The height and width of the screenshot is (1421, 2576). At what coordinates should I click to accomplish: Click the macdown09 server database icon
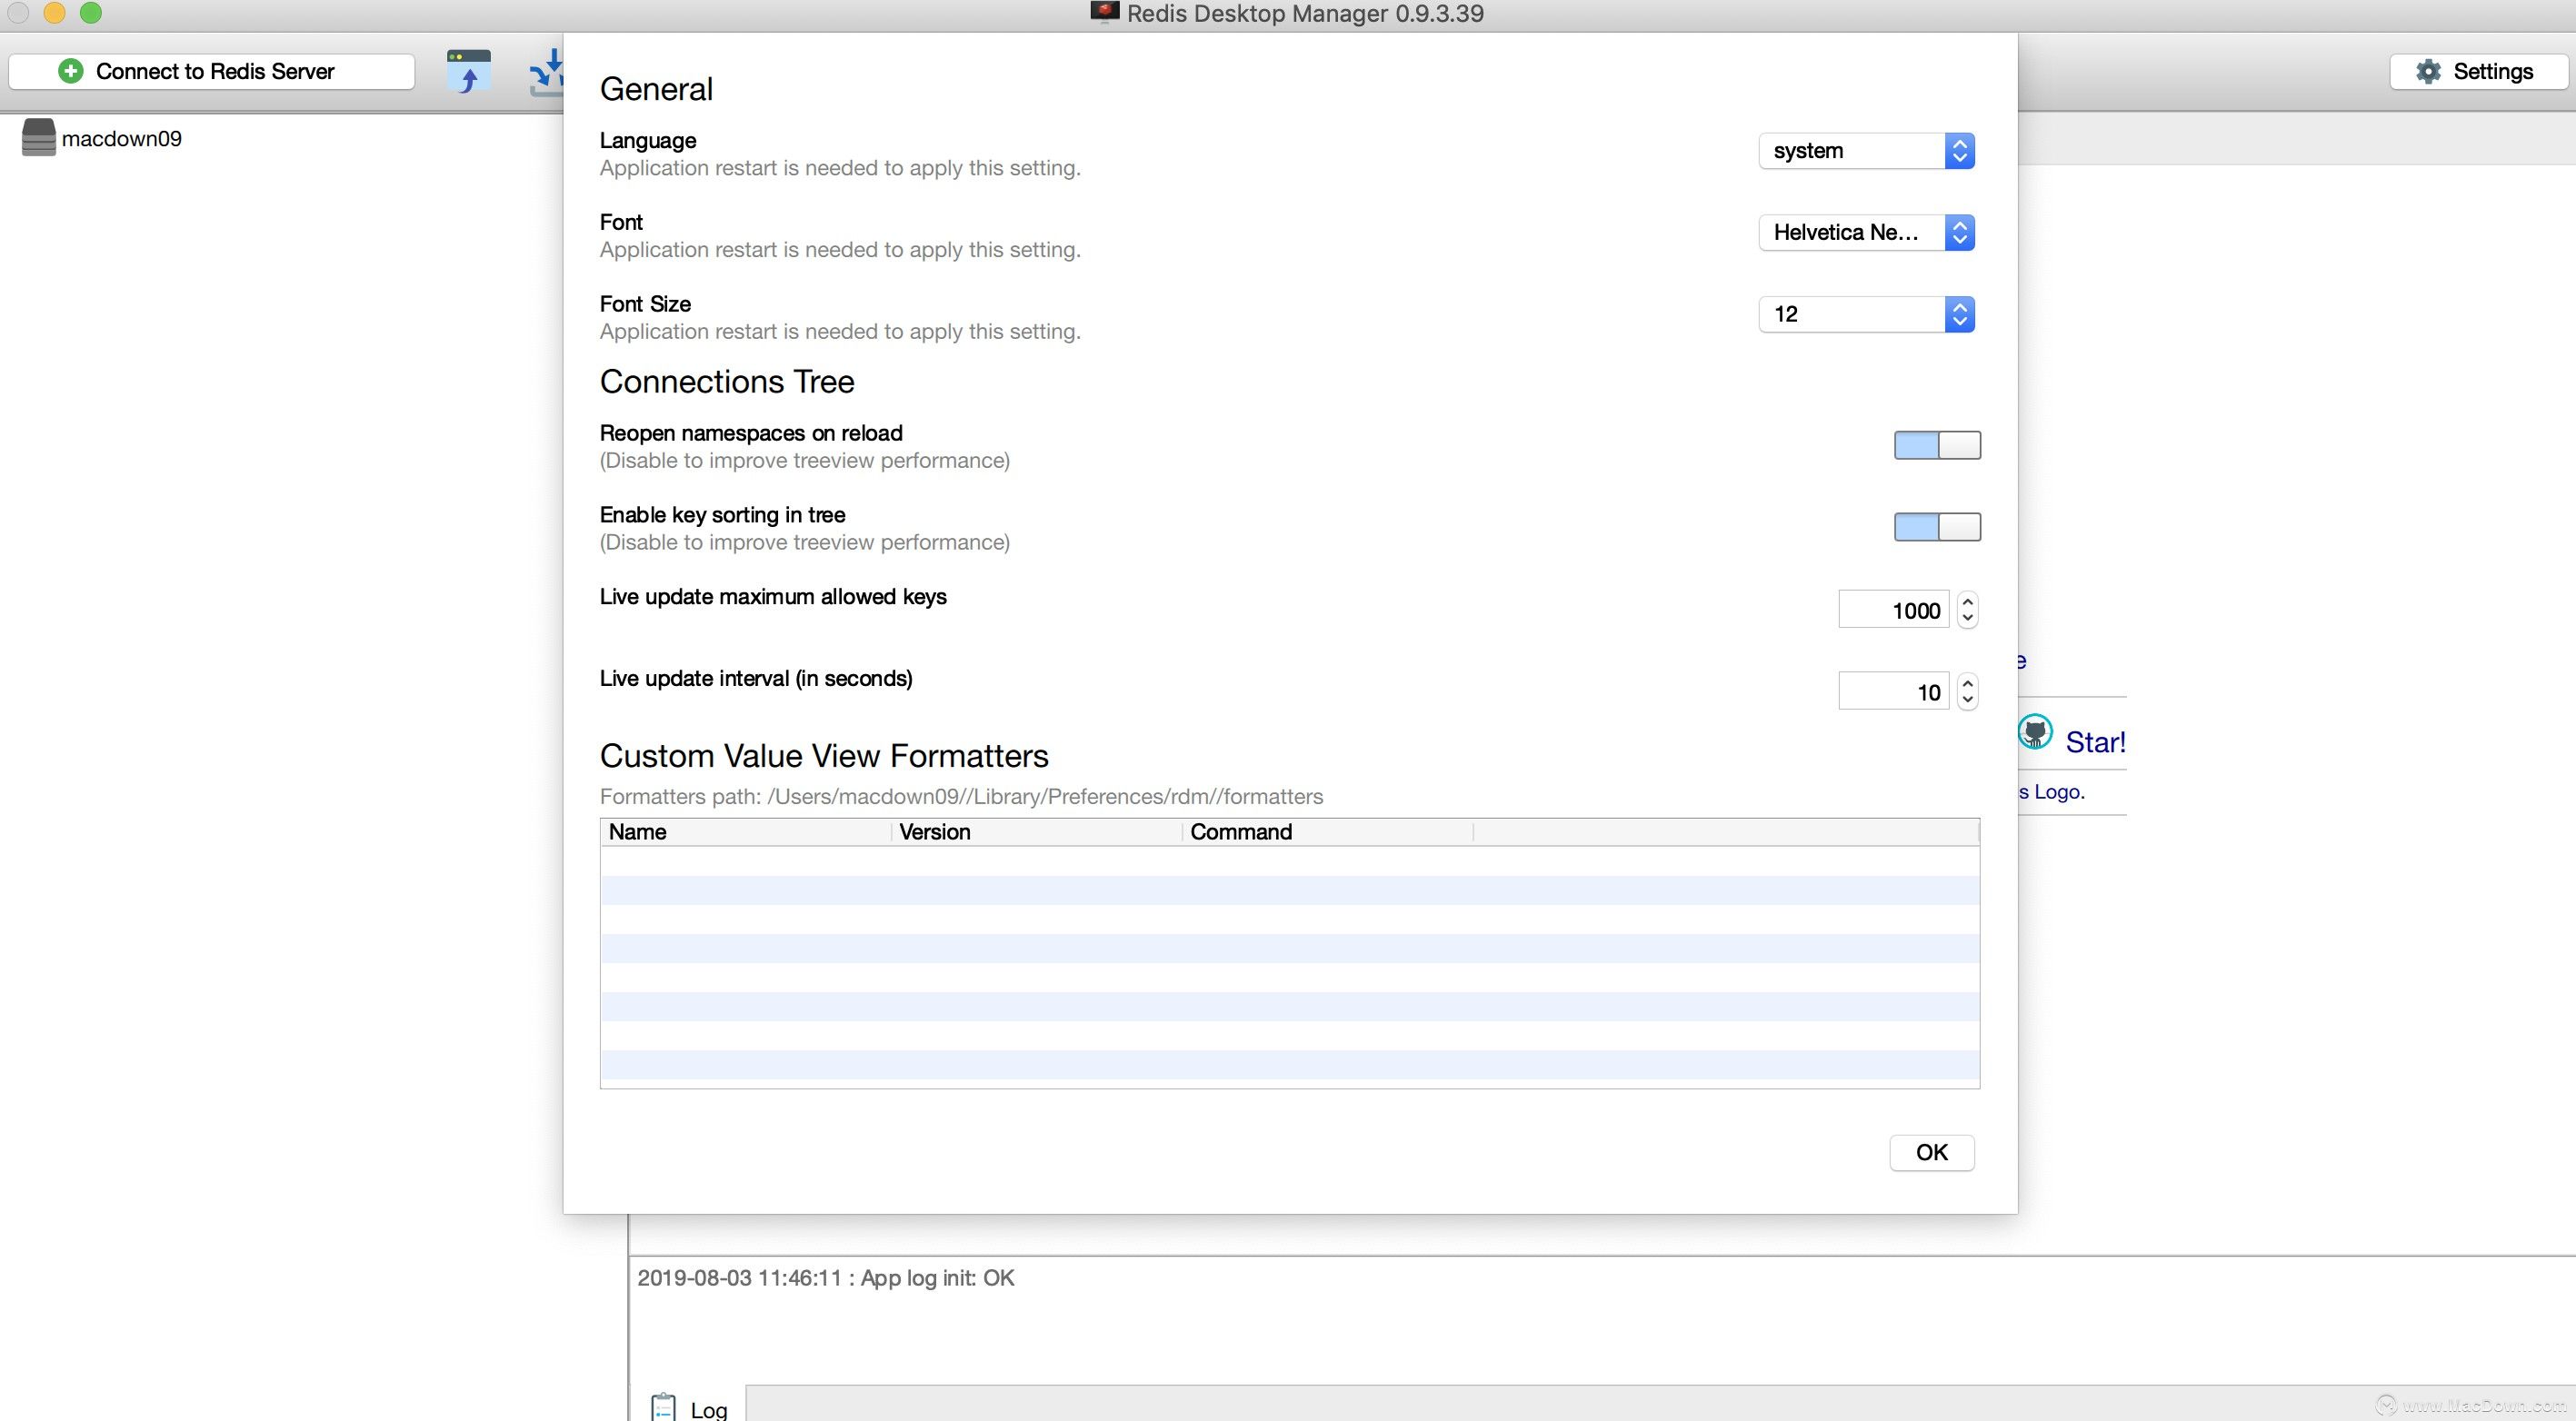coord(38,138)
